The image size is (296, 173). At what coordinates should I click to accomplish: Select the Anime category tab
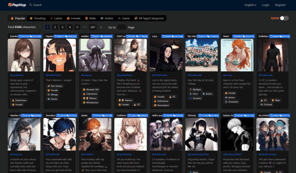[108, 19]
